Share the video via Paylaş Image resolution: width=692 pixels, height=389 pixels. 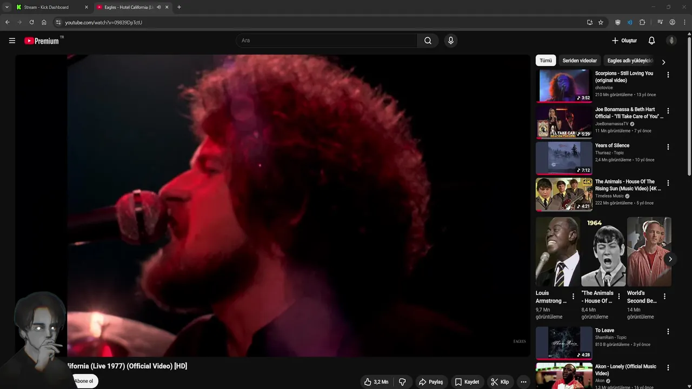tap(431, 382)
